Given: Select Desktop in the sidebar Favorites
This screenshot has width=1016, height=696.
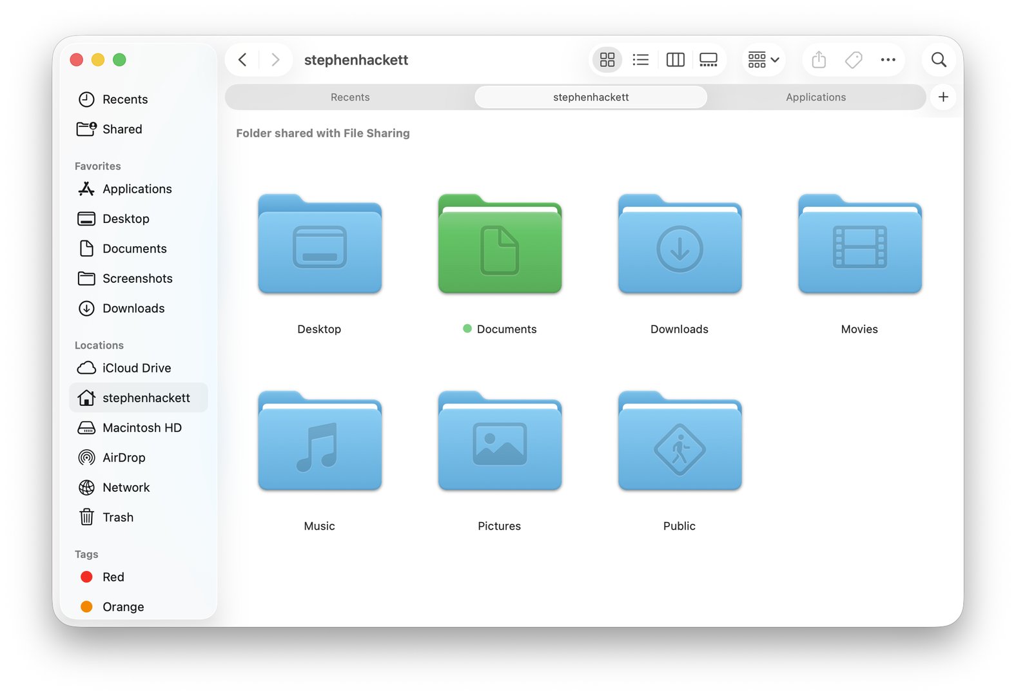Looking at the screenshot, I should coord(138,218).
